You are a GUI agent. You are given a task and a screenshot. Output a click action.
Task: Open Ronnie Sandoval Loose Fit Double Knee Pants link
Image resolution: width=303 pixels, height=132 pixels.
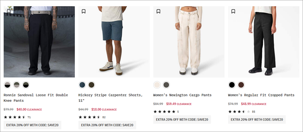click(x=36, y=98)
